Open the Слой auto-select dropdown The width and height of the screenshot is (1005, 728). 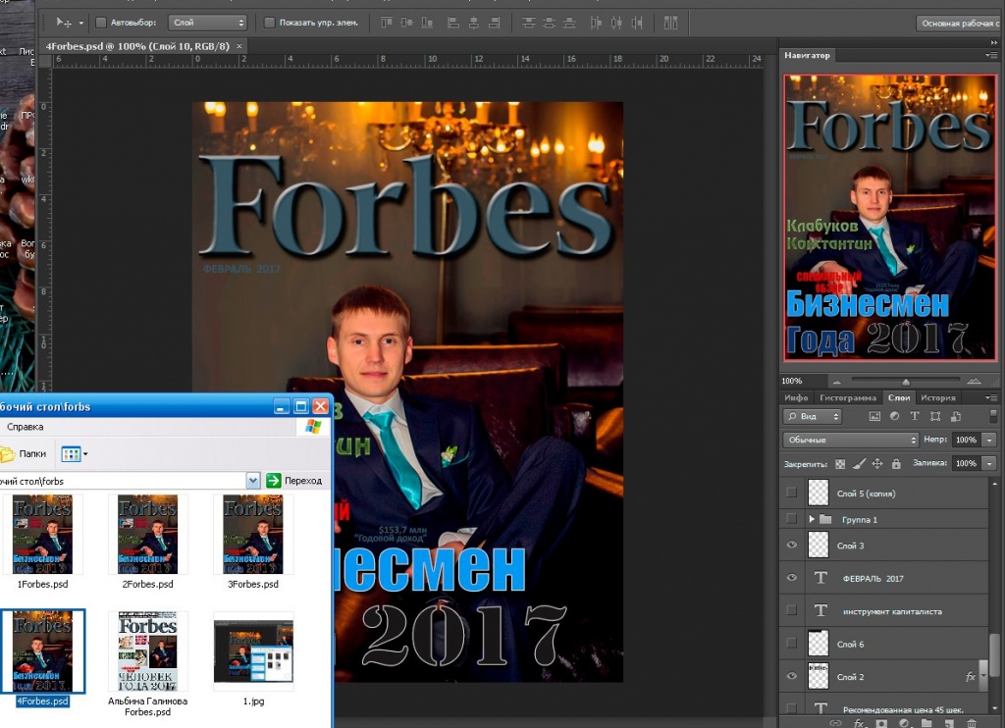(208, 23)
